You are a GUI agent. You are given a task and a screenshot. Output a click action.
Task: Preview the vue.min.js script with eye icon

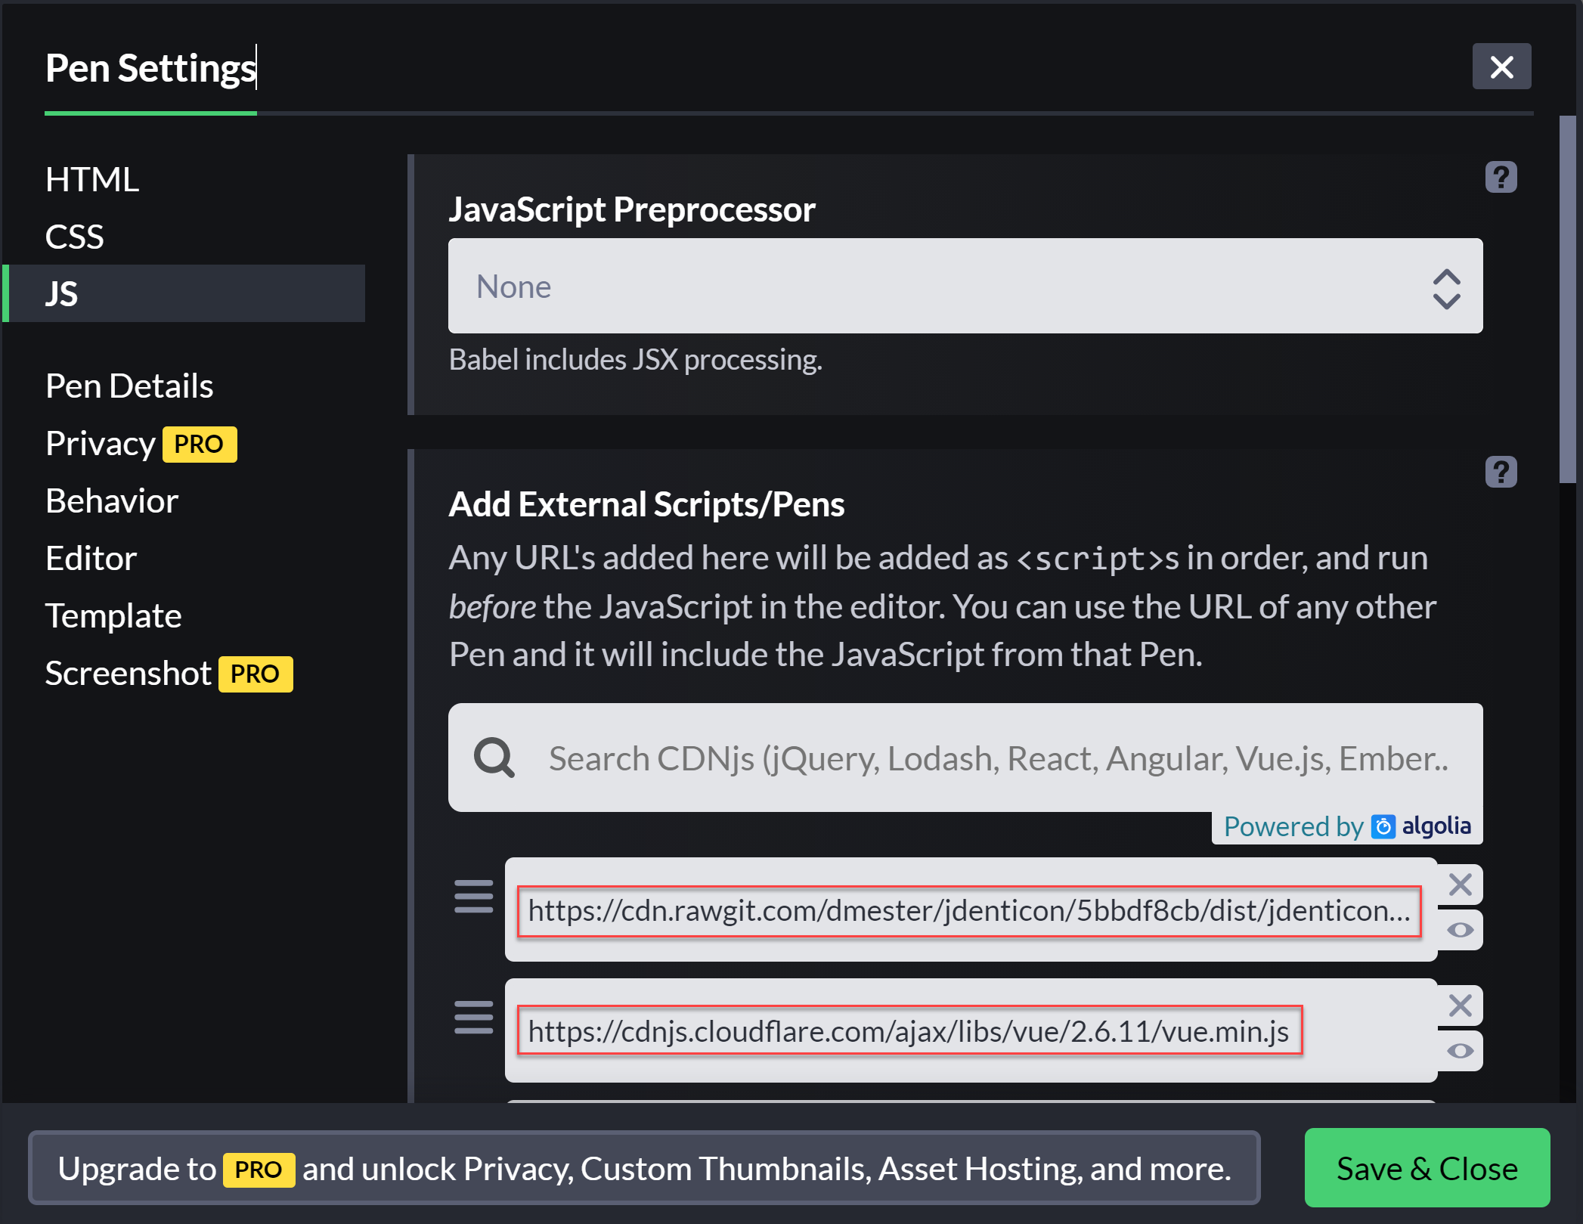[1460, 1051]
